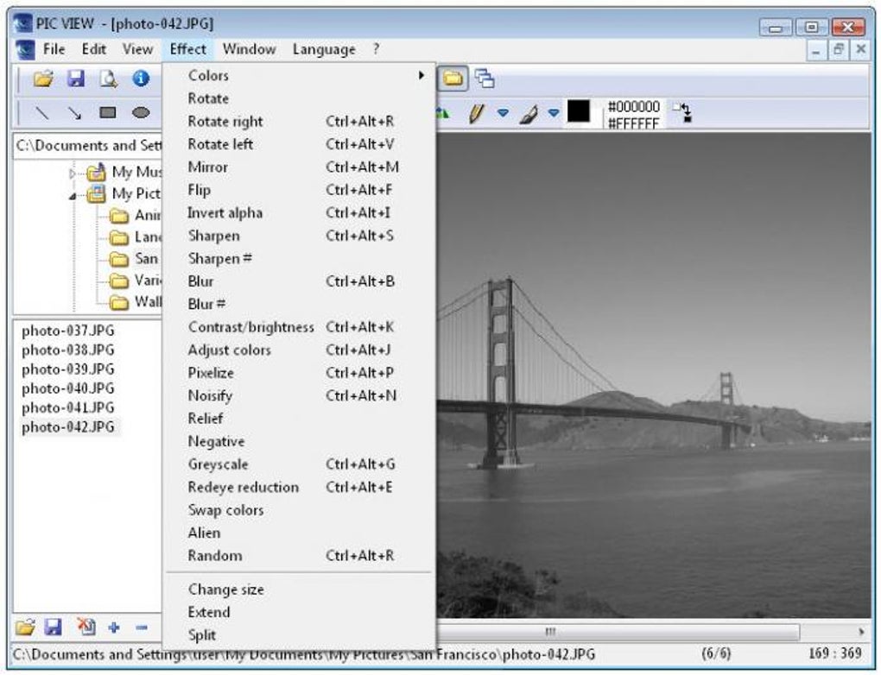Select the filled rectangle shape tool

(107, 112)
